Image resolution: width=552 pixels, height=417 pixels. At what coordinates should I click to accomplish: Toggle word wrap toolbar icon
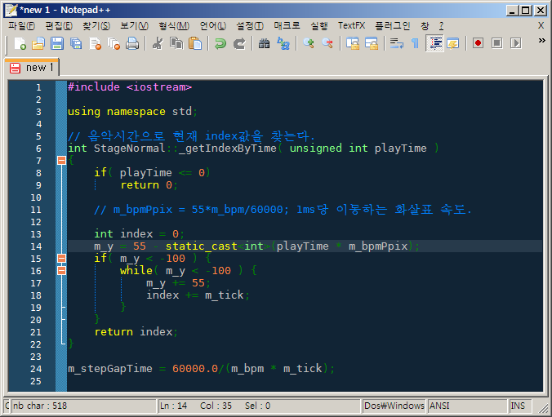pyautogui.click(x=397, y=43)
